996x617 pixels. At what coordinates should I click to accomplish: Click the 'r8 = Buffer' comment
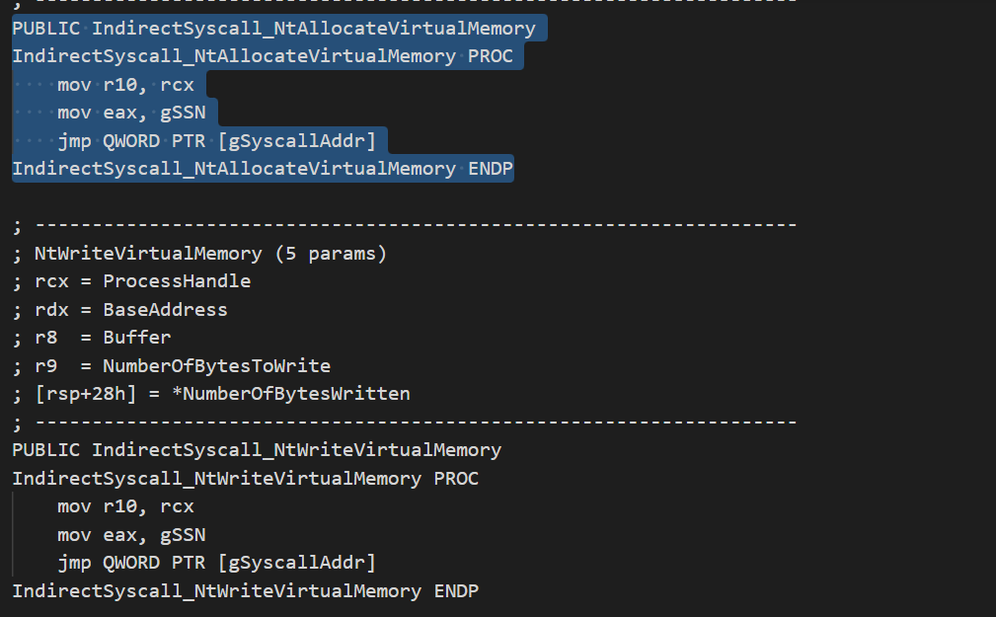pyautogui.click(x=91, y=338)
